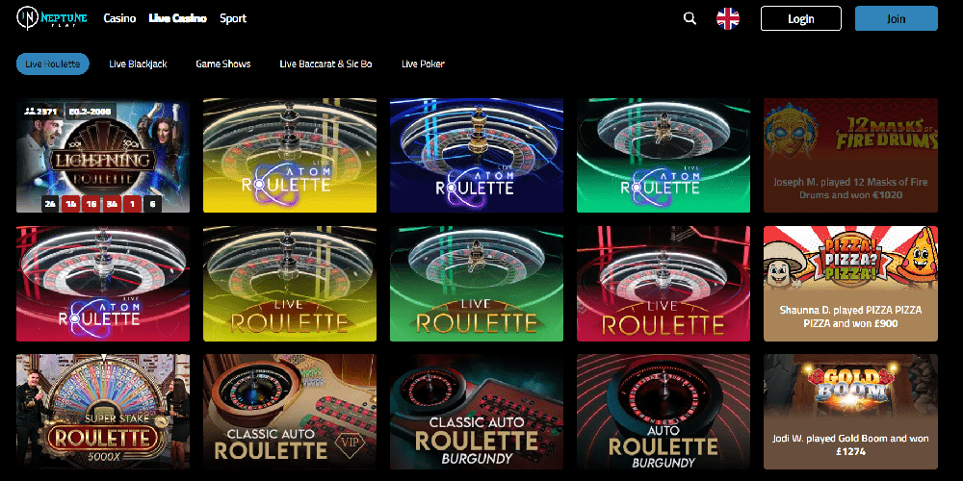The width and height of the screenshot is (963, 481).
Task: Click the Login button
Action: [801, 18]
